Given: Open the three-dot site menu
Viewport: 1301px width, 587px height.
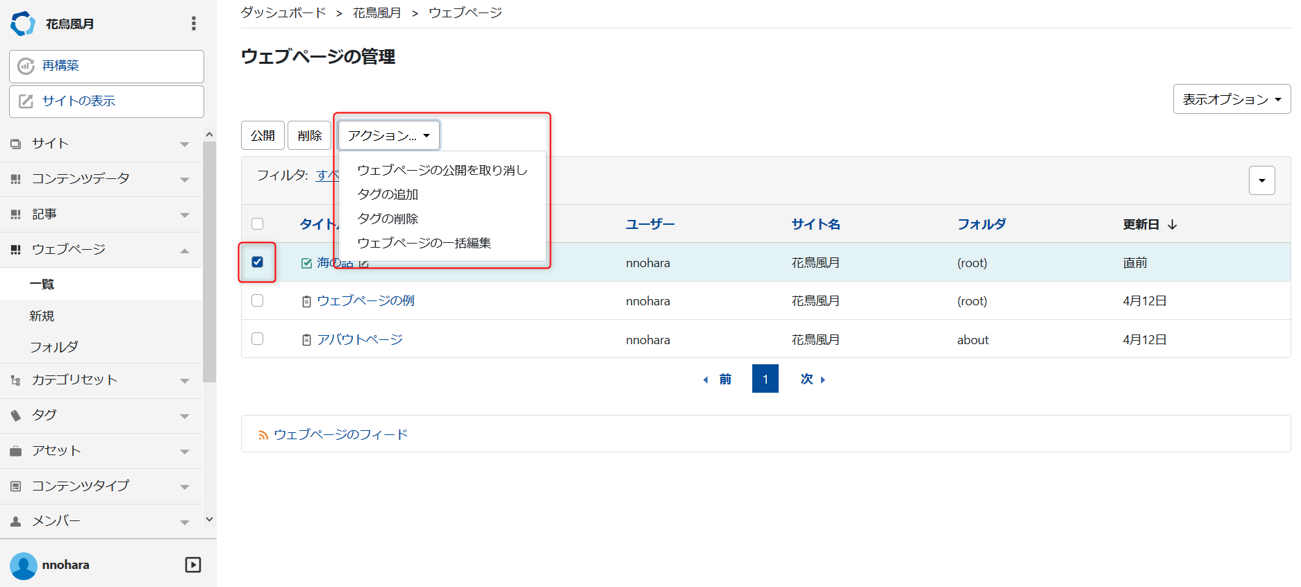Looking at the screenshot, I should 194,24.
